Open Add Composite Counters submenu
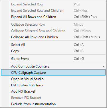The height and width of the screenshot is (108, 107). (x=53, y=66)
